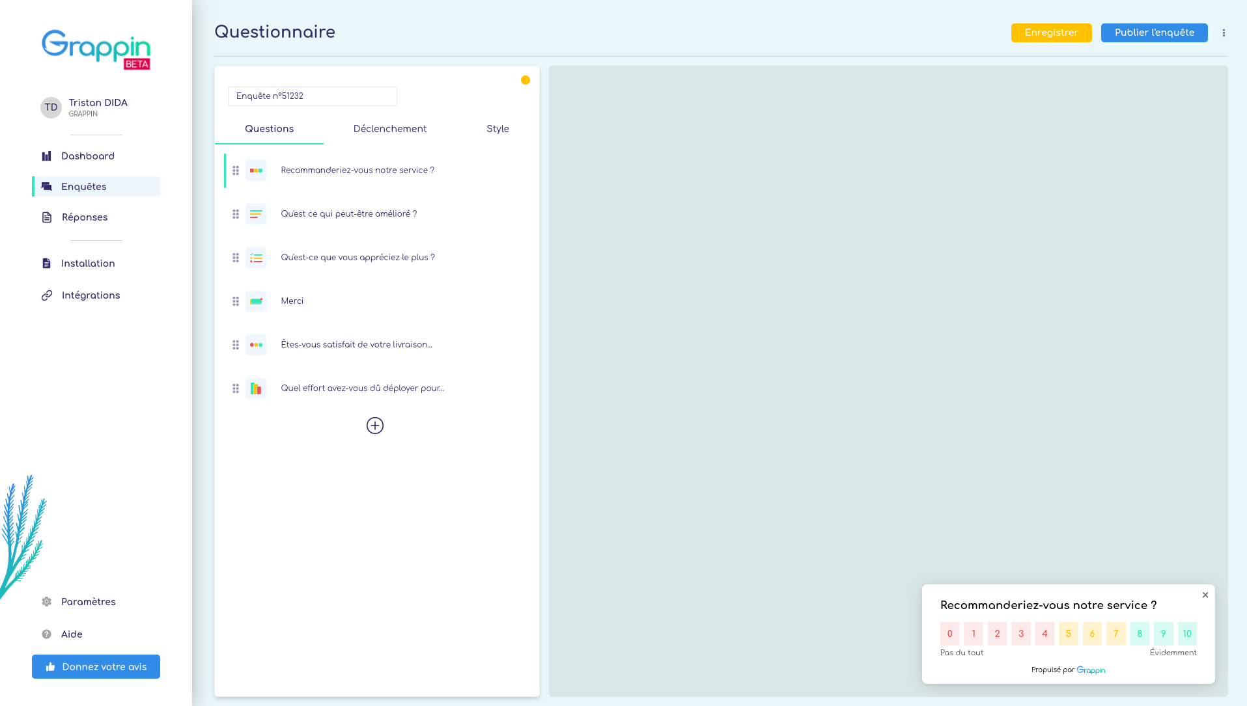This screenshot has height=706, width=1247.
Task: Click NPS scale icon of Recommanderiez-vous question
Action: [256, 170]
